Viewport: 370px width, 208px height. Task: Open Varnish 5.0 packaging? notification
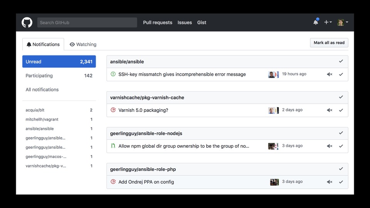[x=143, y=110]
